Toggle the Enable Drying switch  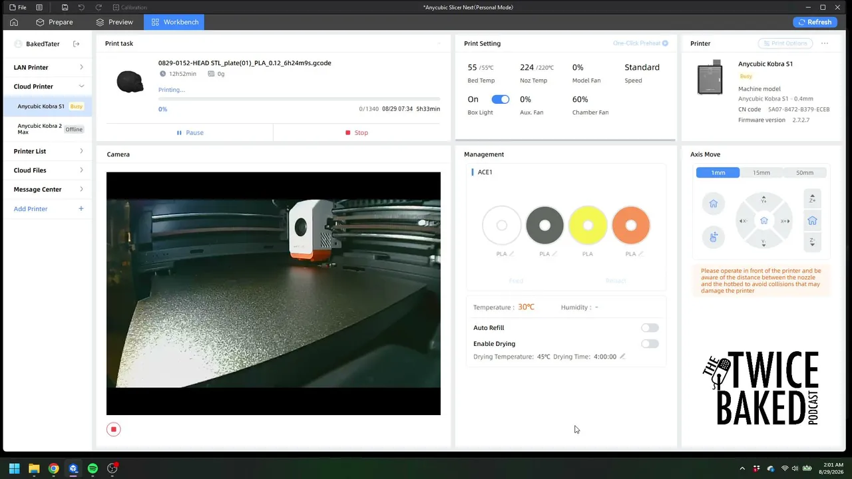650,344
